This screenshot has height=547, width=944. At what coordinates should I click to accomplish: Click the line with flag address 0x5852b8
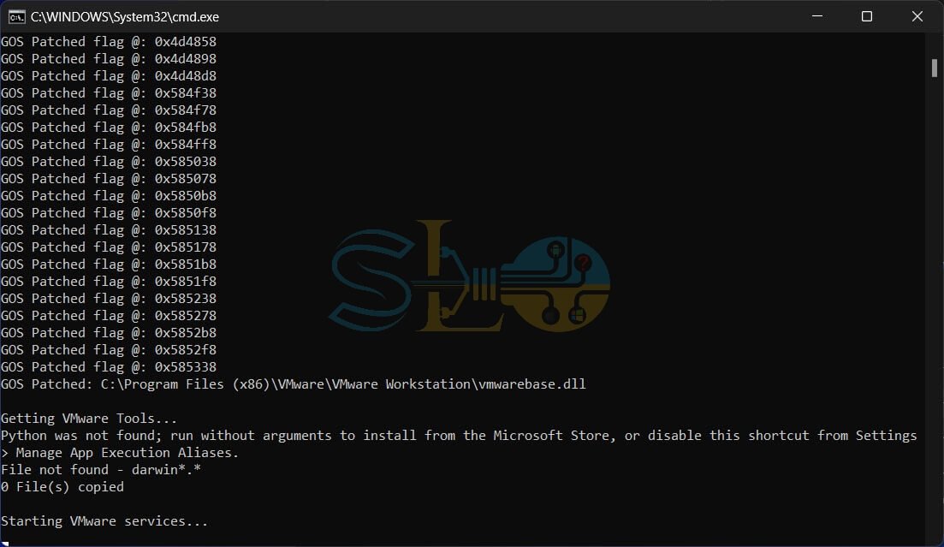point(109,332)
